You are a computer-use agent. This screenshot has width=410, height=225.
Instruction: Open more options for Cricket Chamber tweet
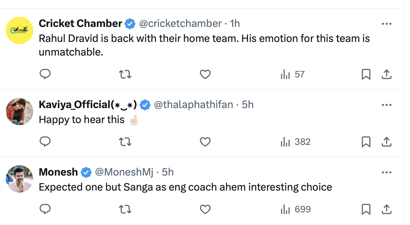(x=386, y=24)
